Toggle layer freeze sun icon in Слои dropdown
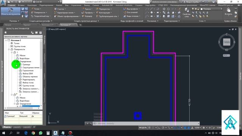The height and width of the screenshot is (136, 242). point(195,9)
